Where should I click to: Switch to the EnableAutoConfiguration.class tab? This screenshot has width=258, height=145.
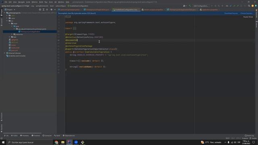click(126, 10)
